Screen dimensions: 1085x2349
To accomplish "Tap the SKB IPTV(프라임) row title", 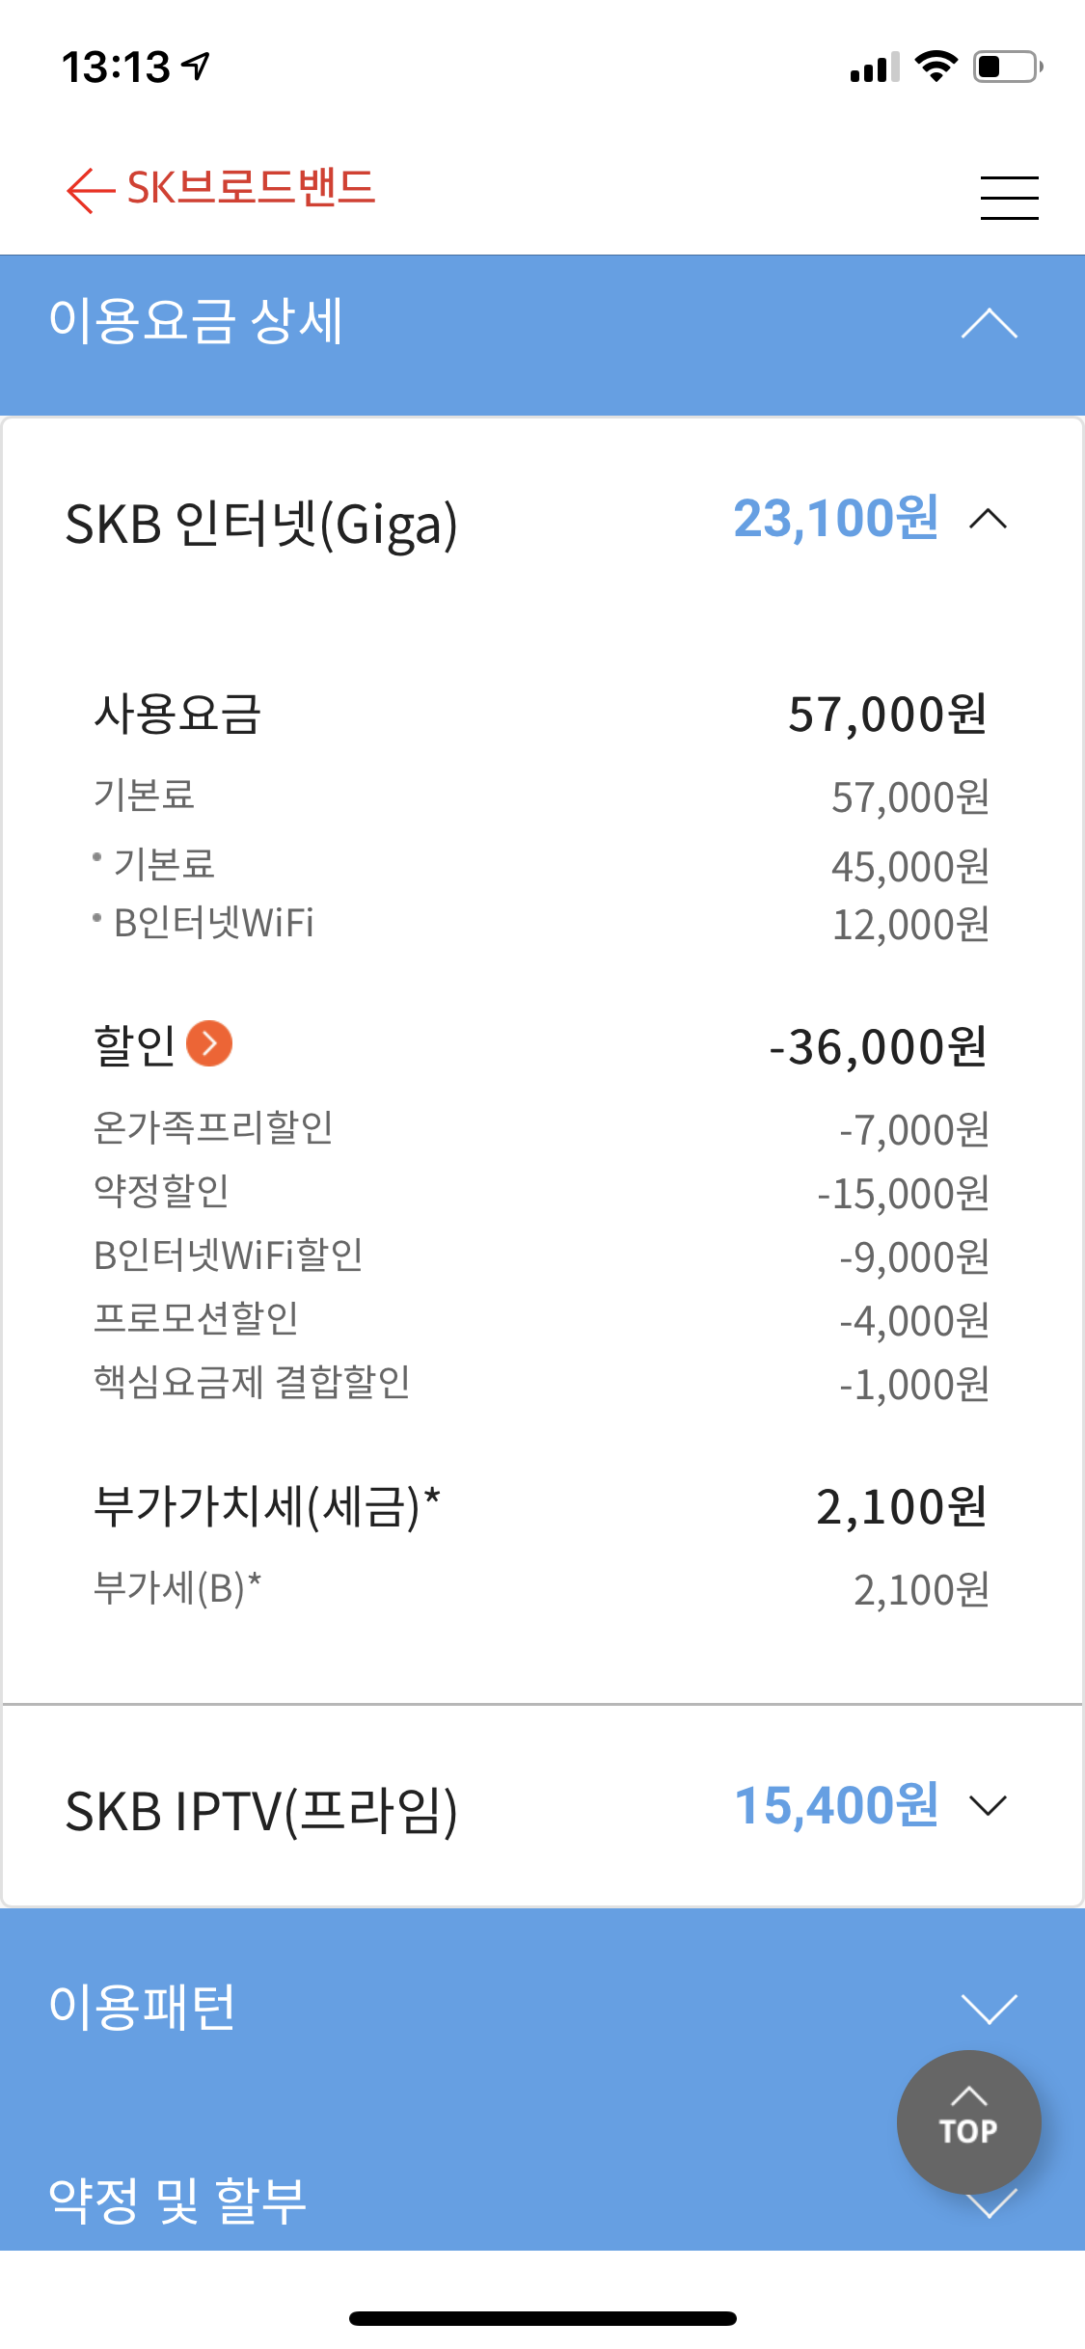I will click(x=261, y=1810).
